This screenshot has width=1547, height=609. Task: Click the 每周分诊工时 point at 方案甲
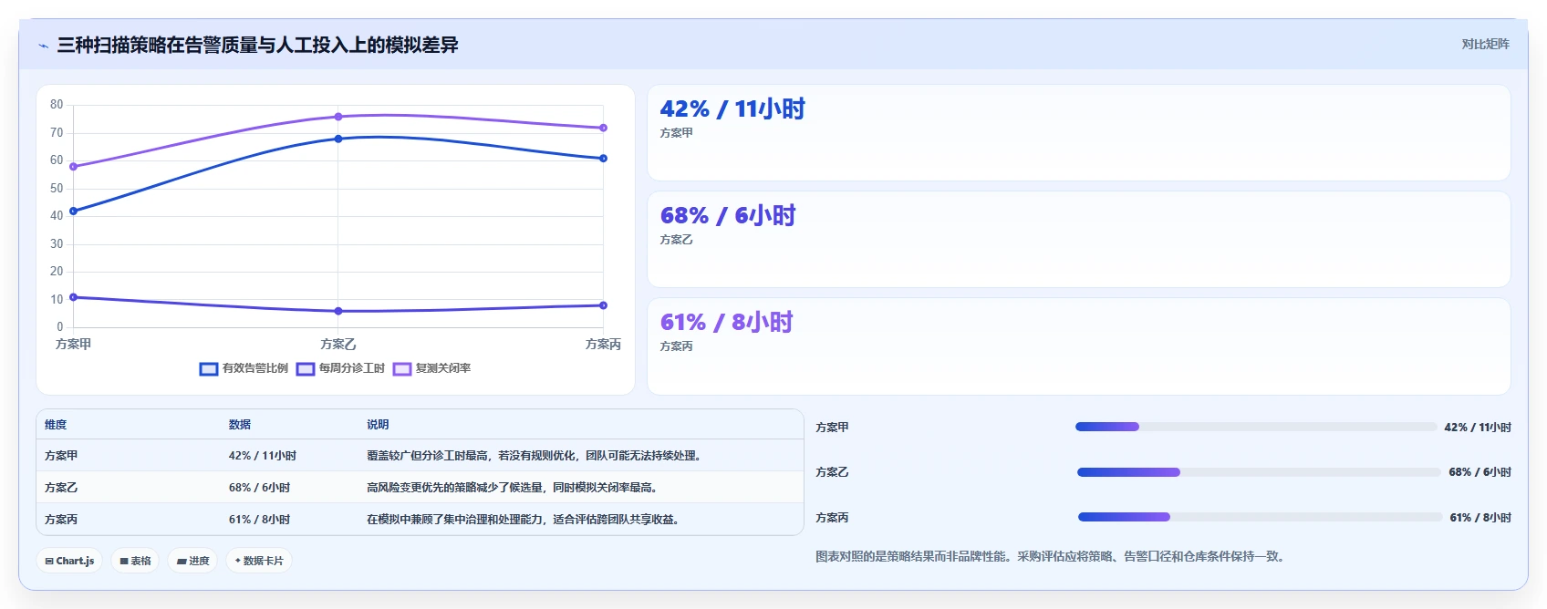click(x=74, y=297)
